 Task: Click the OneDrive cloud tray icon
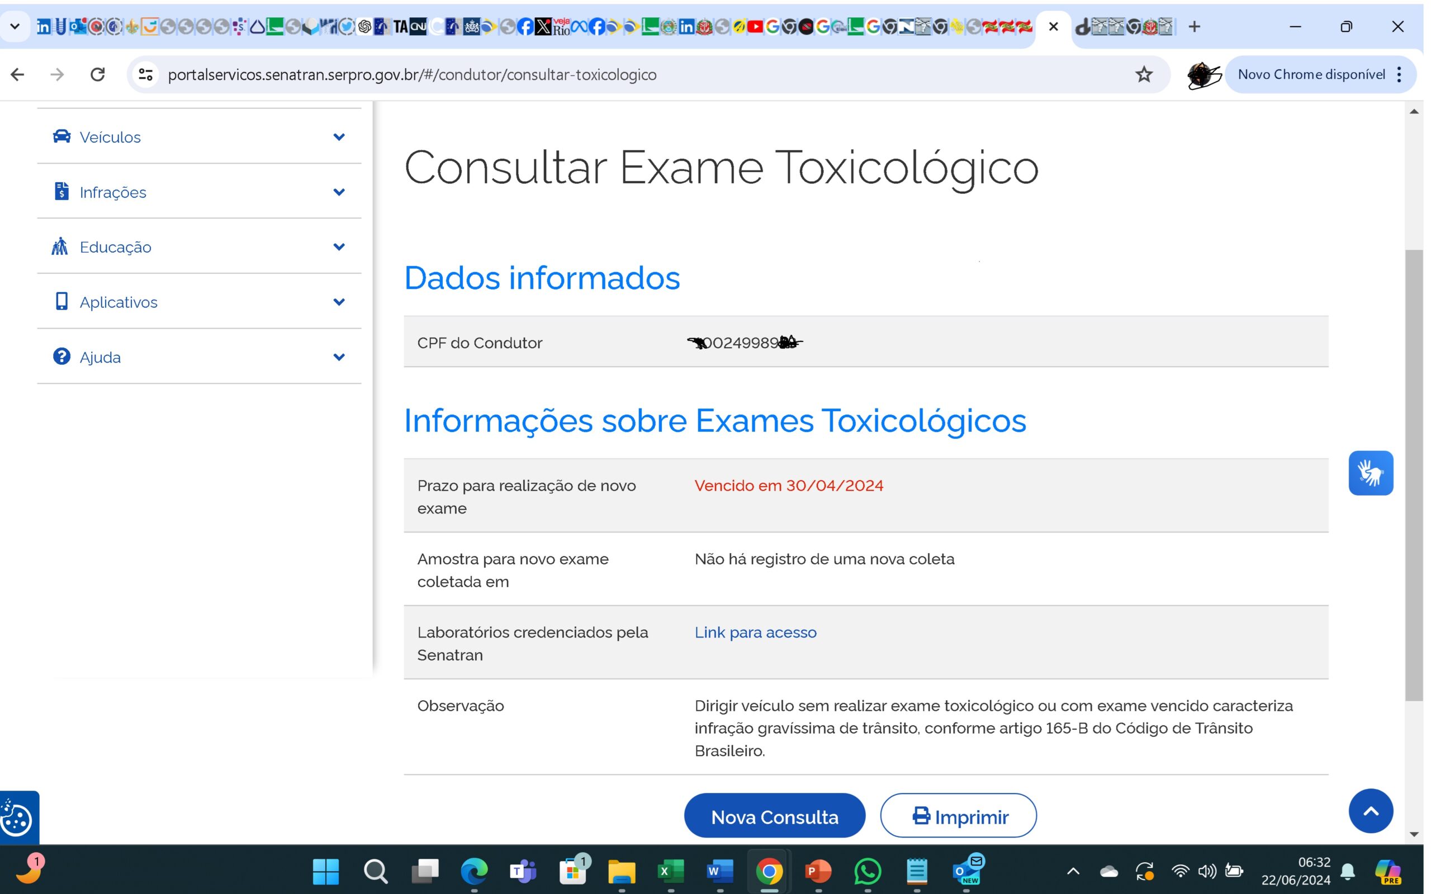[x=1108, y=872]
